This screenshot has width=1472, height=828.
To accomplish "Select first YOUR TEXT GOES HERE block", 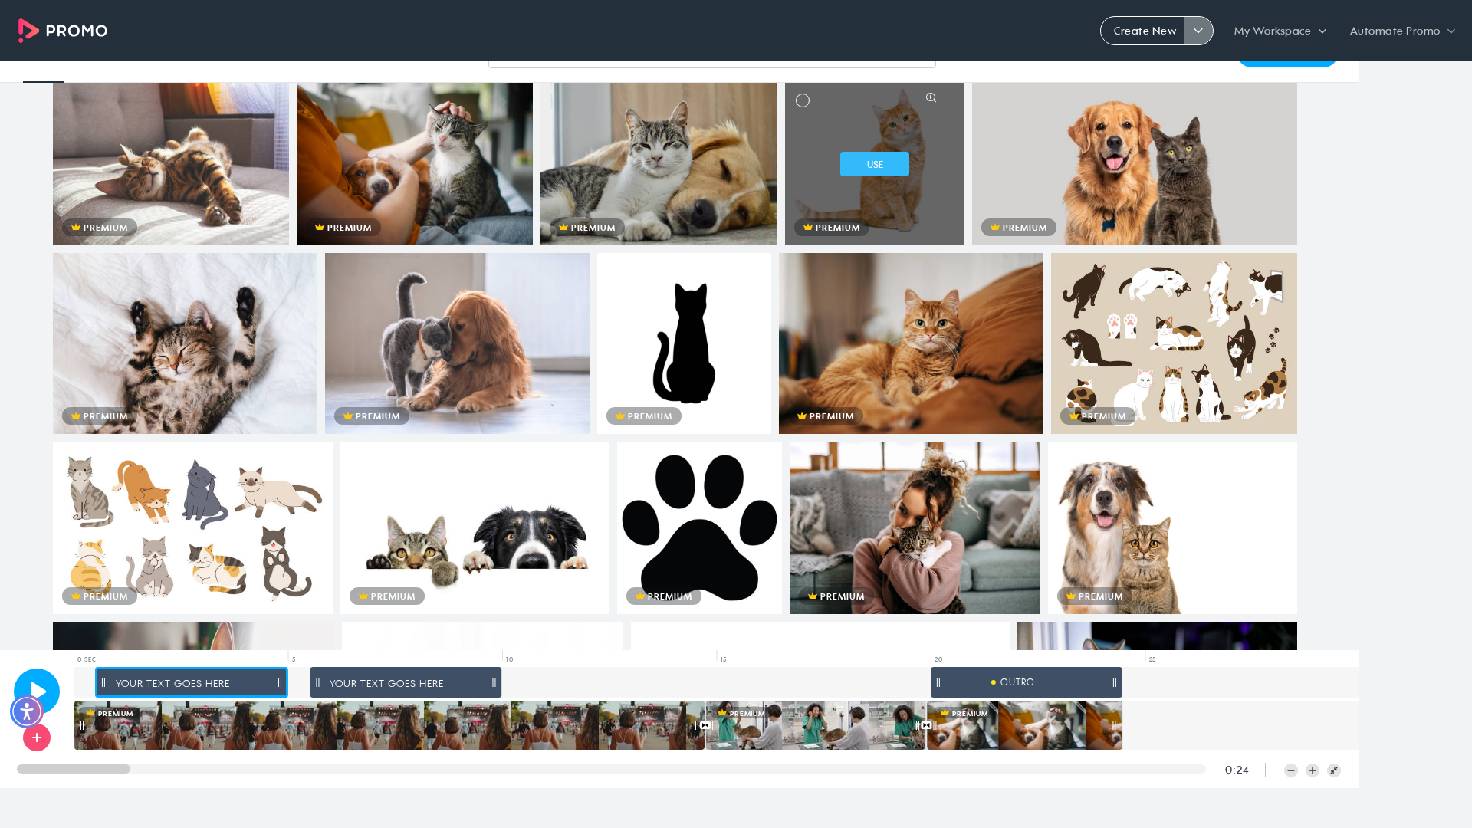I will coord(192,682).
